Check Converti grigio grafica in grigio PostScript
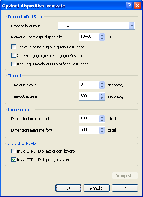 coord(14,55)
